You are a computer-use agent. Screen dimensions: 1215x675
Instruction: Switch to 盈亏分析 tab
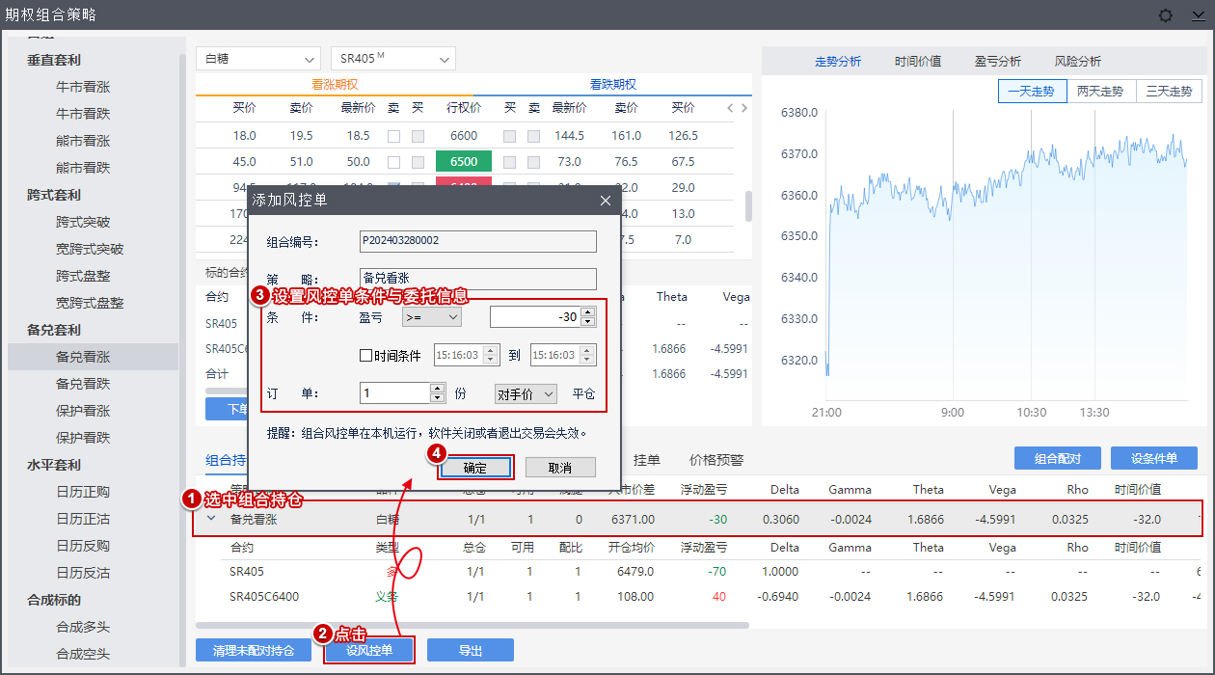(998, 61)
